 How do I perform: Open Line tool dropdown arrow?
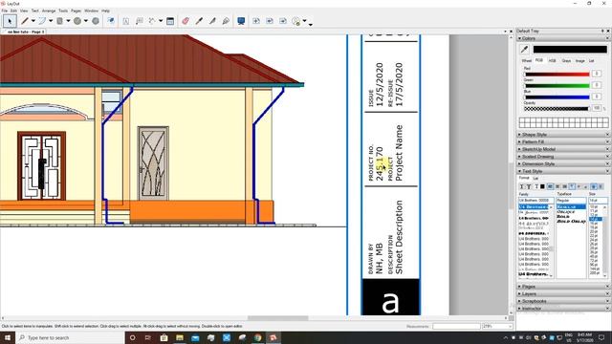coord(33,21)
